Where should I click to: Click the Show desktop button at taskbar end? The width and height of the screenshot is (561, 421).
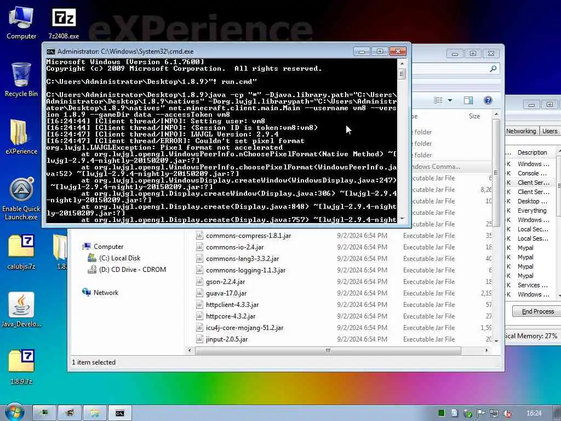[557, 413]
